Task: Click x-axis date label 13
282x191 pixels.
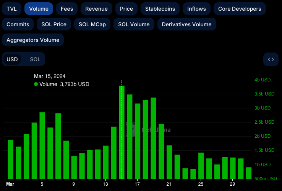Action: (x=105, y=184)
